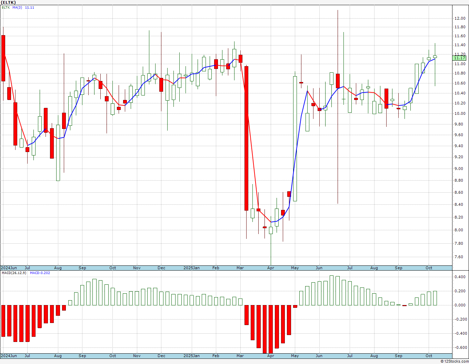Image resolution: width=469 pixels, height=364 pixels.
Task: Click the 10.40 price axis label
Action: click(460, 93)
